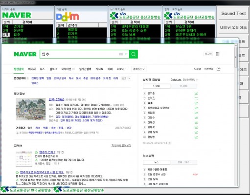Click the help icon next to 연관검색어
250x195 pixels.
coord(27,78)
